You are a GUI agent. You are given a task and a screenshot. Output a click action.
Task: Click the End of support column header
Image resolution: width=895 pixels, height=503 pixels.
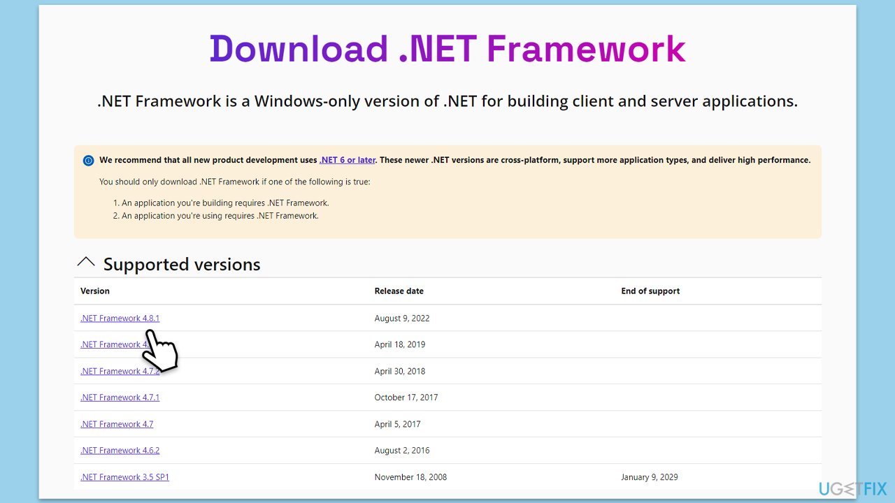[650, 291]
